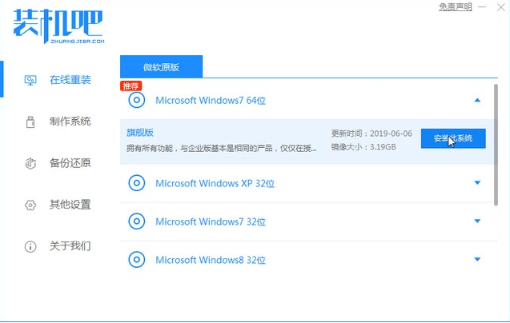Go to the 备份还原 menu label

coord(70,163)
